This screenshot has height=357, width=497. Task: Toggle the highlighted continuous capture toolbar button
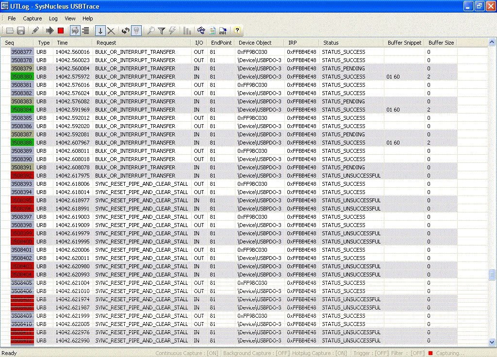point(75,31)
